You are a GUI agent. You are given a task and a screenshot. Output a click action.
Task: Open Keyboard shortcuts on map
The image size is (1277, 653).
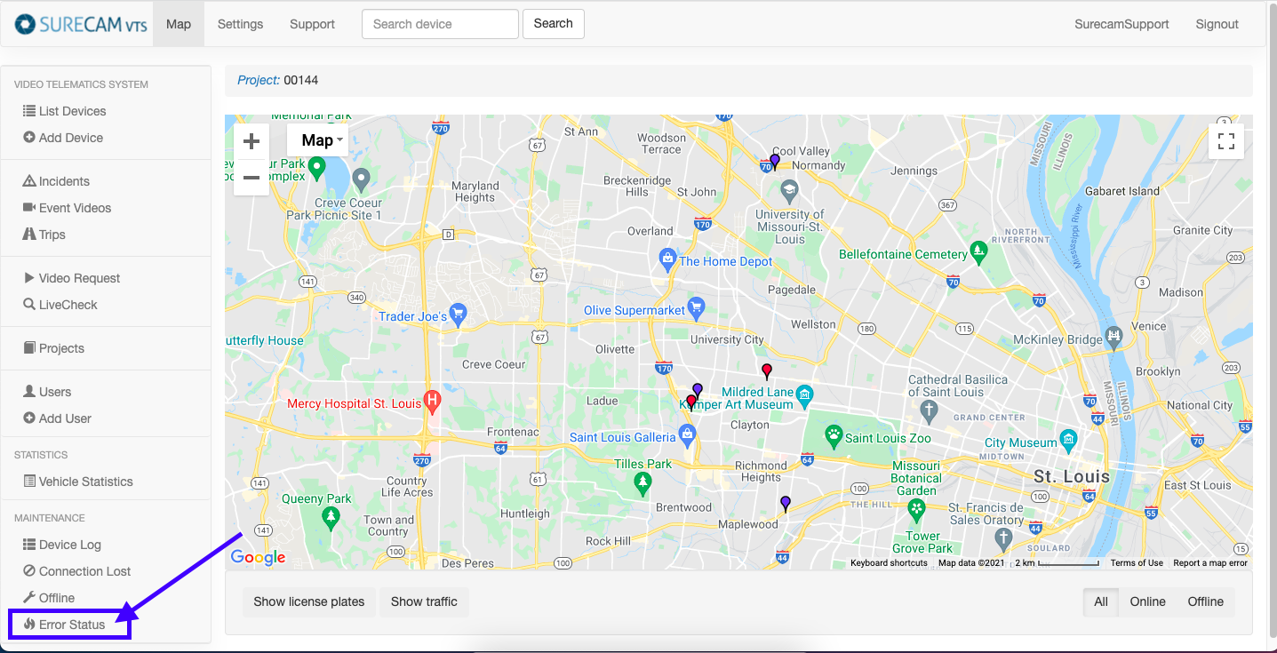889,563
